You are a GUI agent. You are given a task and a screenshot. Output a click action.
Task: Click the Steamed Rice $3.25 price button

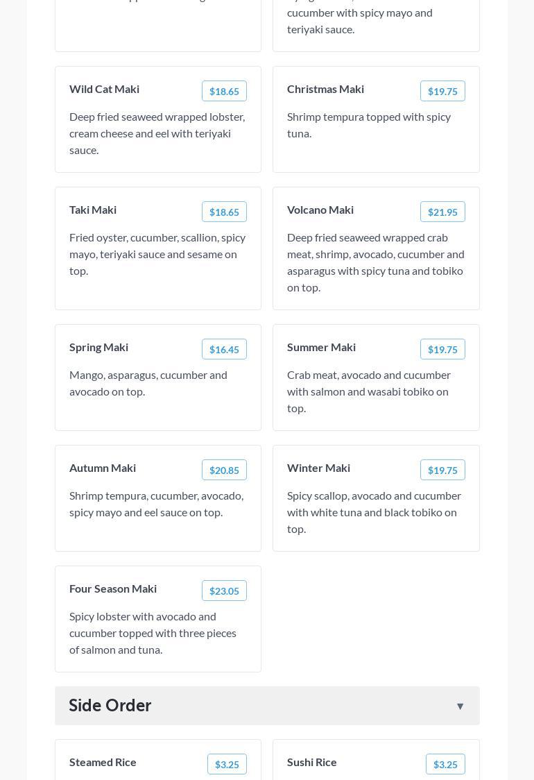coord(227,764)
